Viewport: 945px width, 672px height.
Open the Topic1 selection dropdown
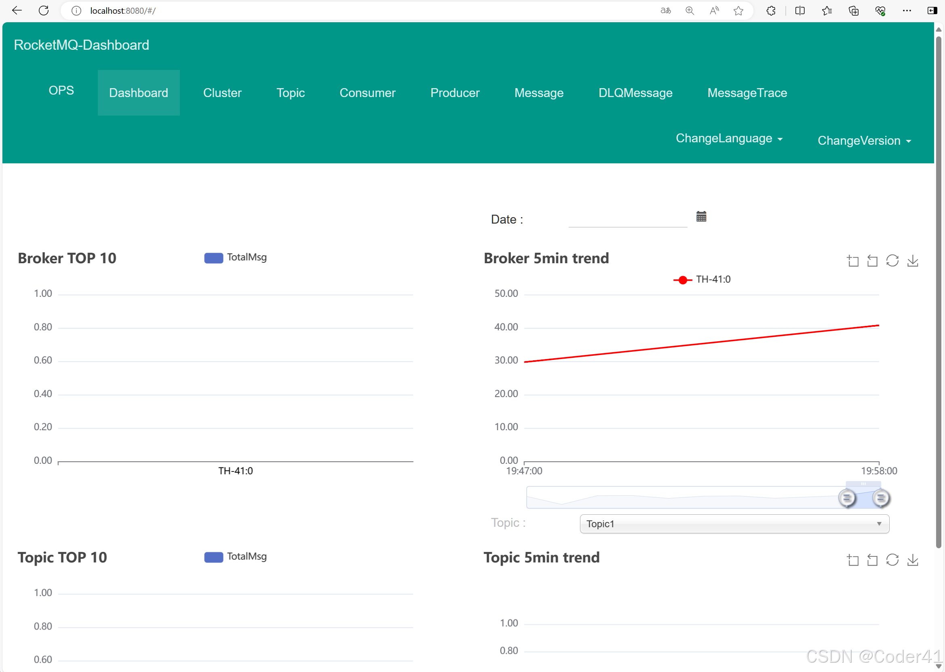pos(734,524)
